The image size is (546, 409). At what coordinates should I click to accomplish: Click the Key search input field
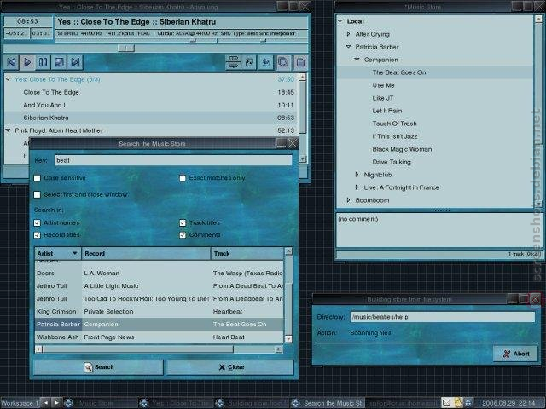click(173, 160)
